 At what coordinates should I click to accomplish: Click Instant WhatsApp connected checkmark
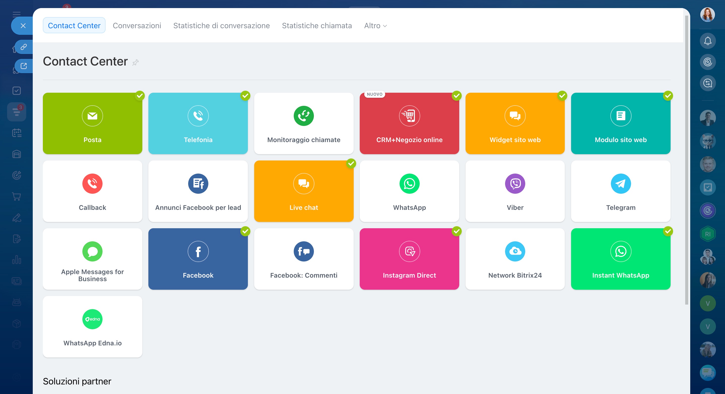coord(668,231)
